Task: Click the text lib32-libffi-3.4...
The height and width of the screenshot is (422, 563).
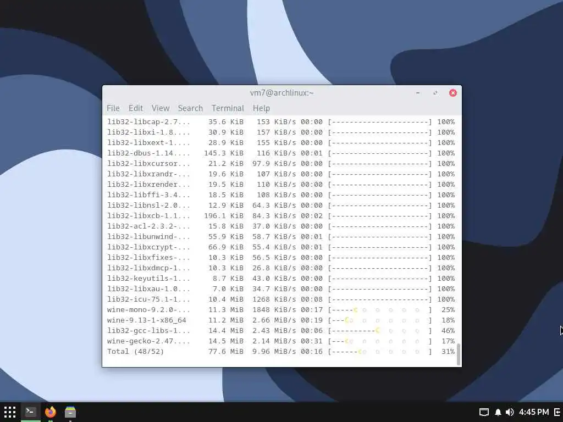Action: (142, 195)
